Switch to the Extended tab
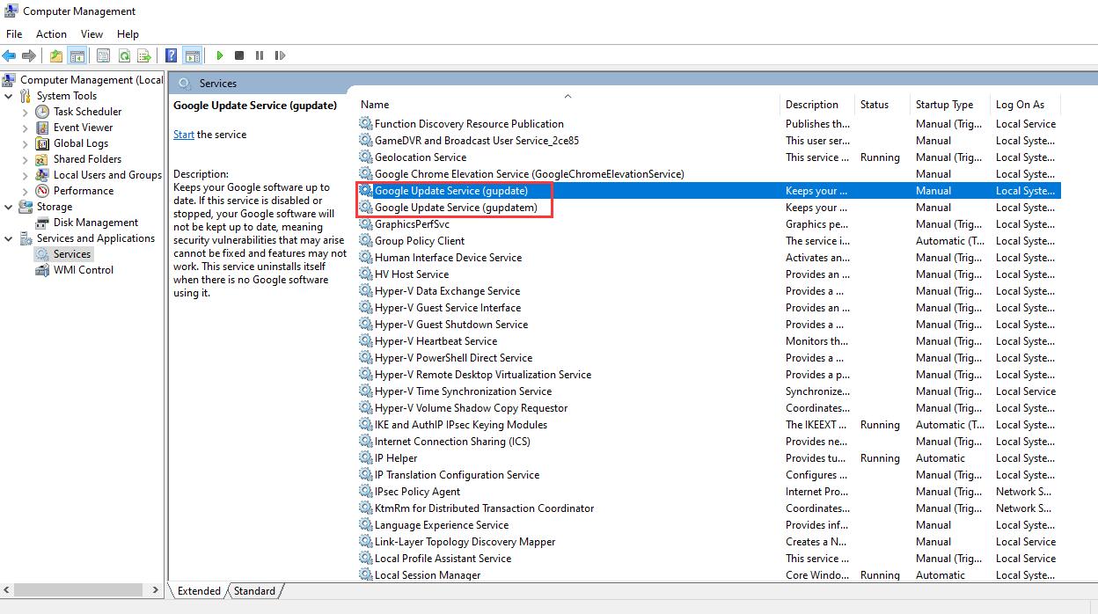Image resolution: width=1098 pixels, height=614 pixels. pyautogui.click(x=199, y=591)
